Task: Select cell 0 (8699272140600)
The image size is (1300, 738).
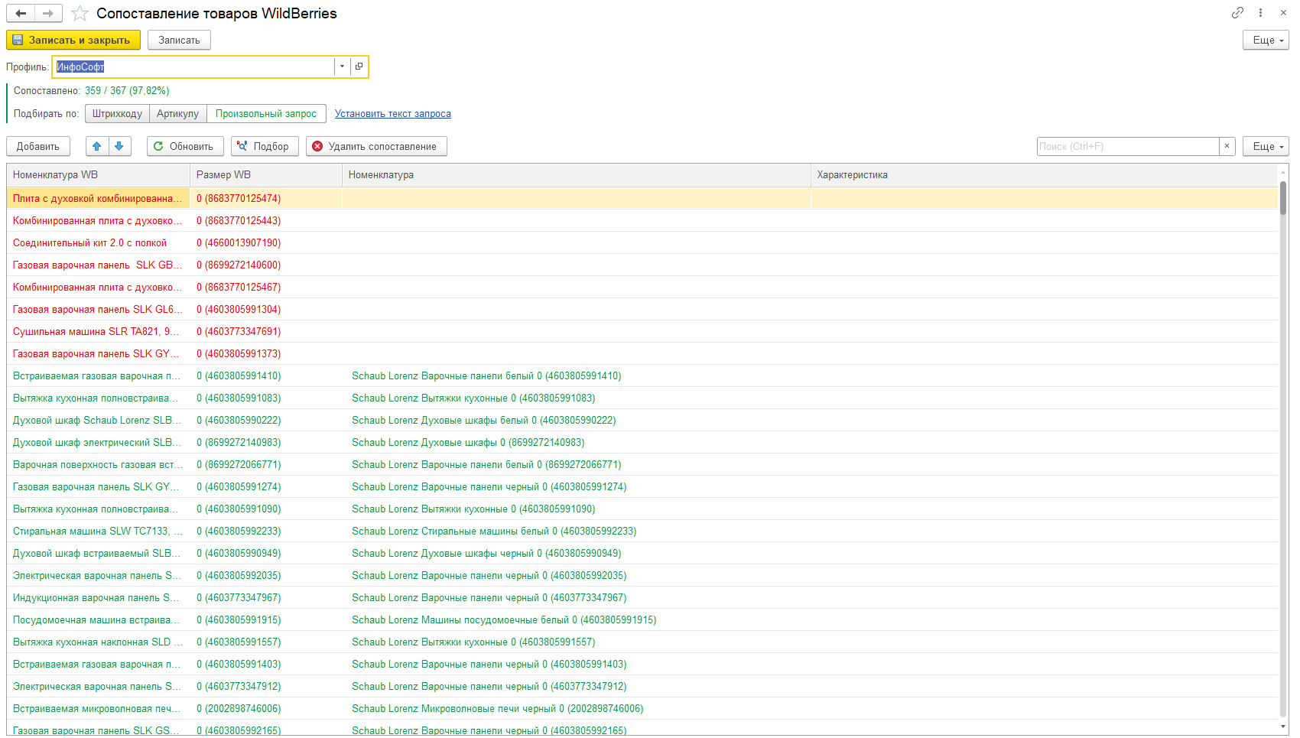Action: 266,265
